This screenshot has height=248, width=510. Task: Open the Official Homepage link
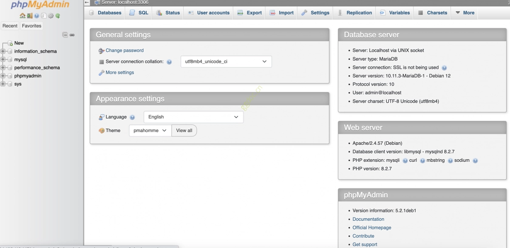tap(372, 228)
